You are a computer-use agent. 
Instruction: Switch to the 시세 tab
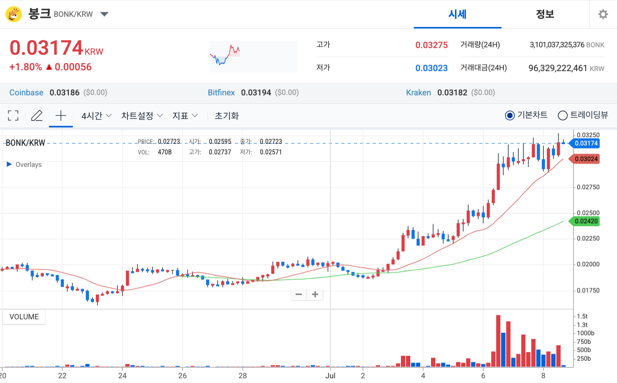tap(457, 14)
